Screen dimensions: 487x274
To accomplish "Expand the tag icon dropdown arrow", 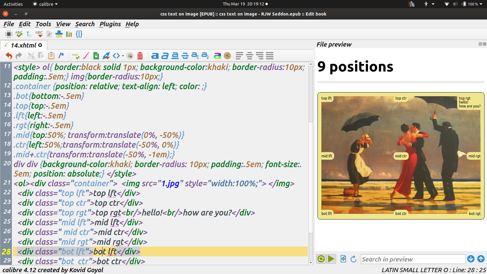I will tap(123, 56).
